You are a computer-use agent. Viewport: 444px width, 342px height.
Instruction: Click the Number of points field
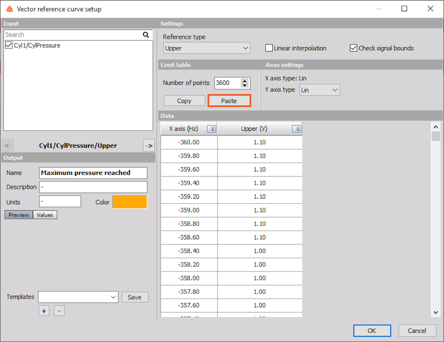point(227,83)
